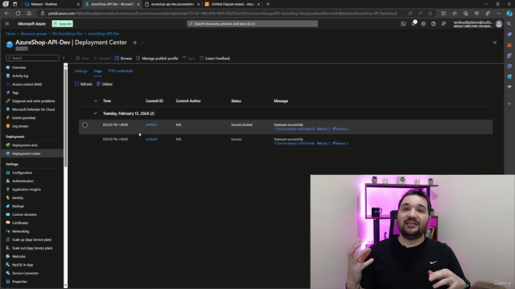Open the Resource groups breadcrumb link
Viewport: 515px width, 289px height.
[34, 34]
